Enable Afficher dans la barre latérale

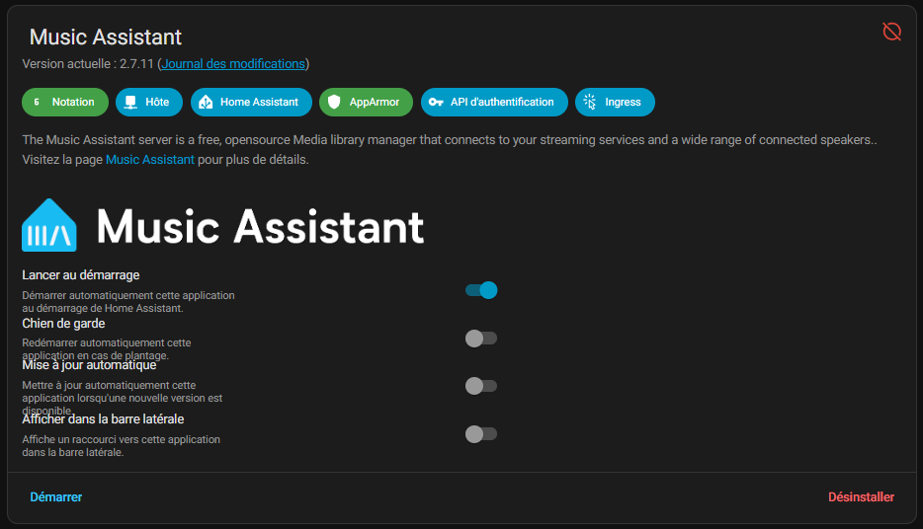coord(481,433)
